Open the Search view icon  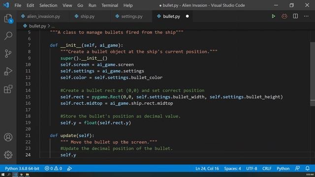coord(8,36)
